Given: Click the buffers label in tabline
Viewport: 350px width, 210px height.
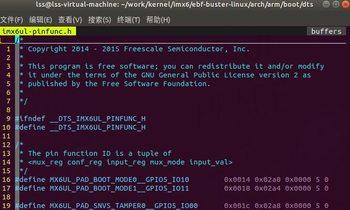Looking at the screenshot, I should [326, 31].
